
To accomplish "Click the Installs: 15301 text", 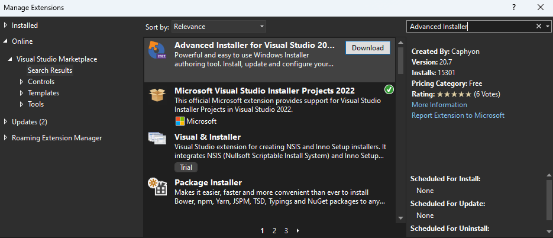I will click(433, 73).
